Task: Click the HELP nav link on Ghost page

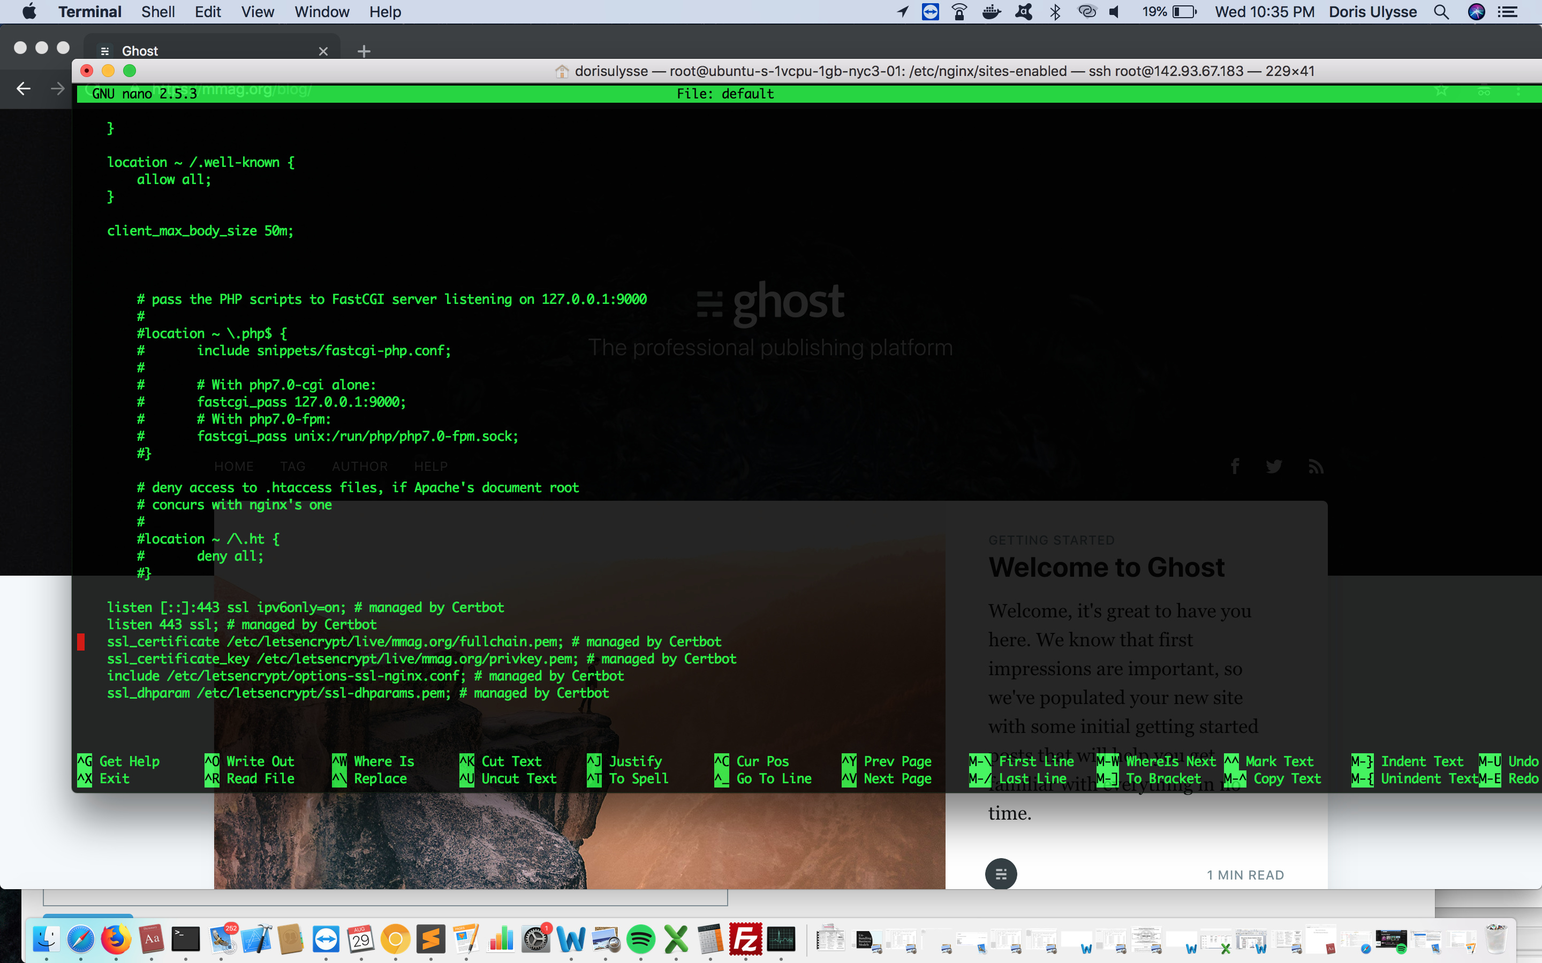Action: 430,466
